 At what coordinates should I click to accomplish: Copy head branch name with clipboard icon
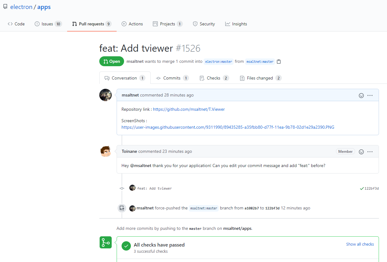279,62
